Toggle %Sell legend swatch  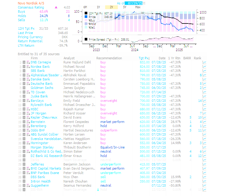point(86,27)
